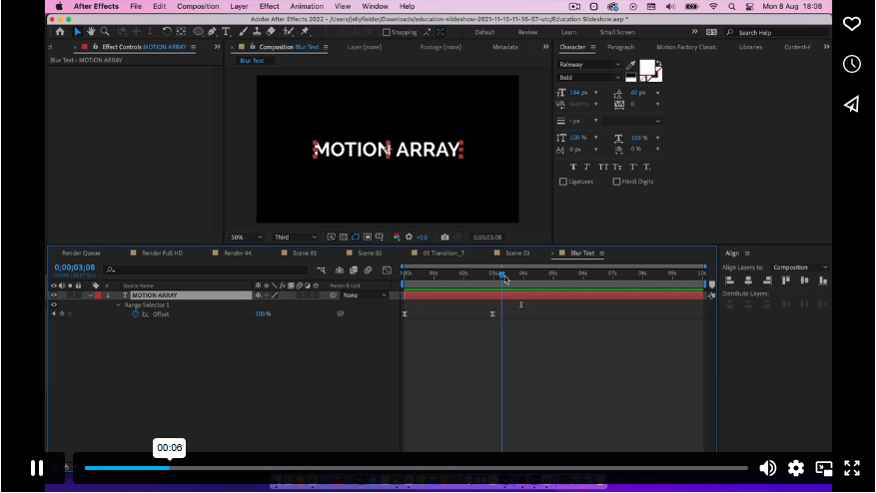Toggle Range Selector 1 eye icon
The width and height of the screenshot is (876, 493).
54,304
